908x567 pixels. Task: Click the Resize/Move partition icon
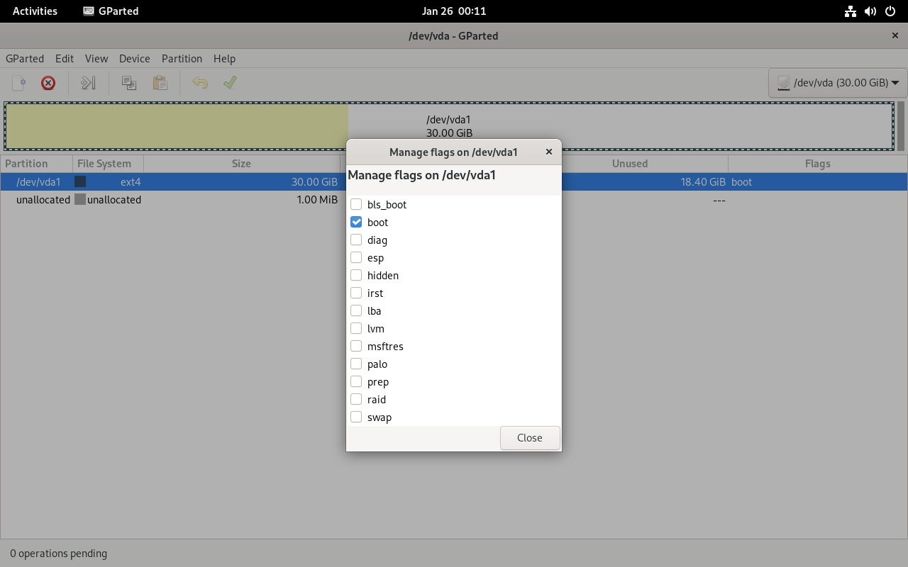pyautogui.click(x=88, y=83)
